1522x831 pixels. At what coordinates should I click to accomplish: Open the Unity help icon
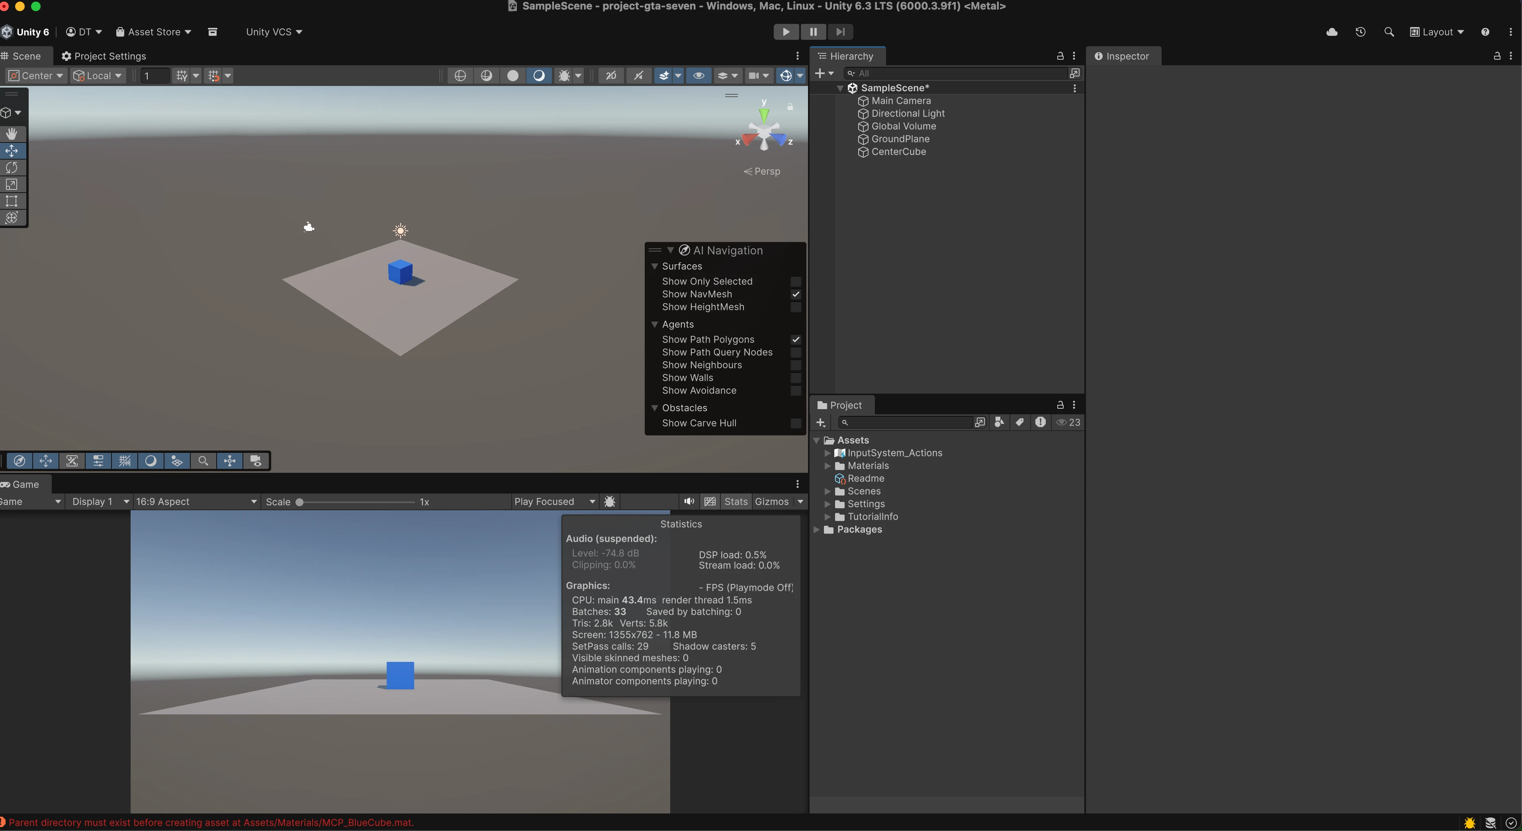coord(1485,32)
